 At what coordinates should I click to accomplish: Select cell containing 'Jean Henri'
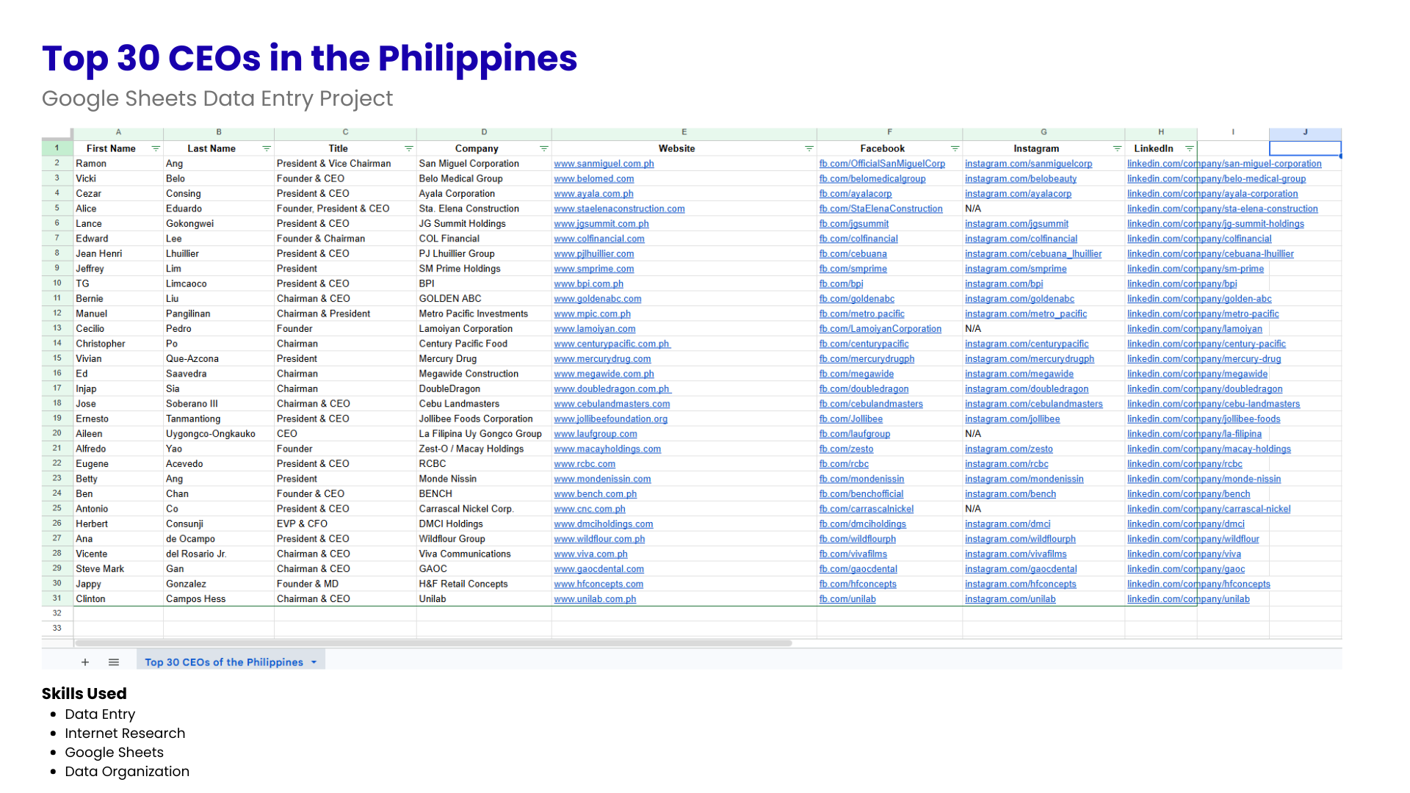pyautogui.click(x=118, y=254)
